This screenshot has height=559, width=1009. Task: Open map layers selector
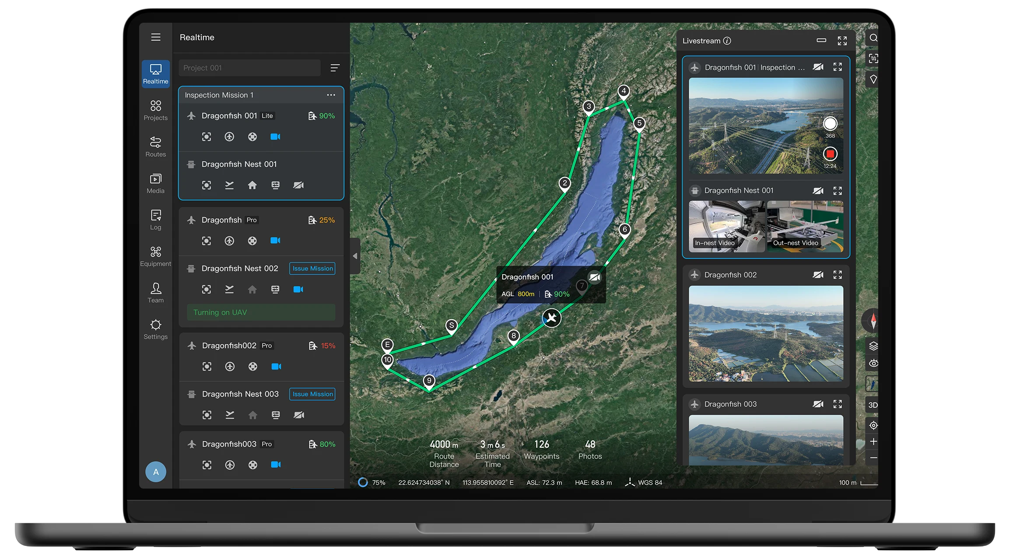[873, 346]
